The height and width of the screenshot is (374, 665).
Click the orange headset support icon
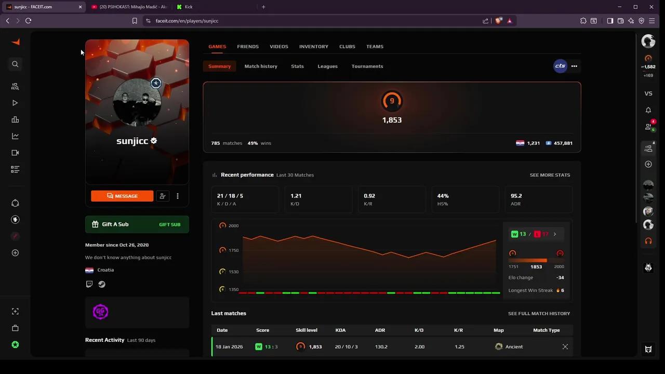[x=648, y=241]
